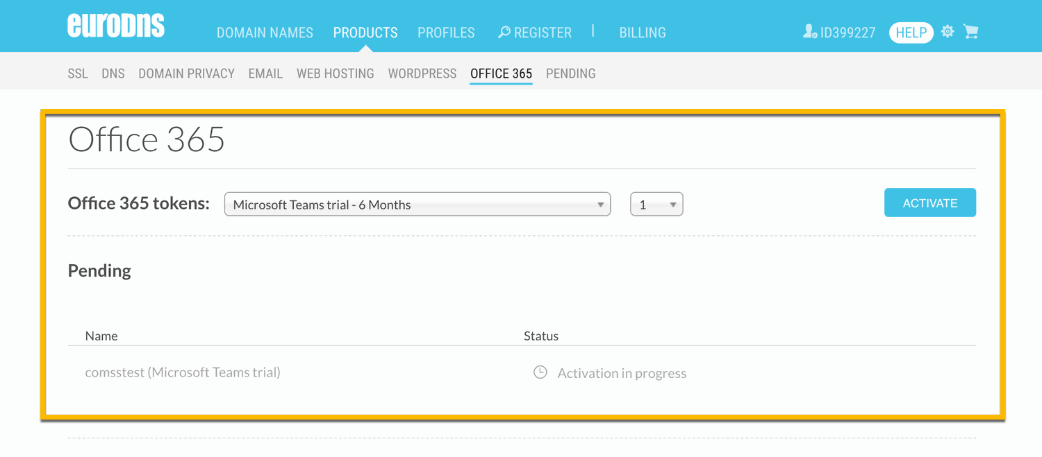Switch to the SSL tab
This screenshot has height=457, width=1042.
pos(78,74)
